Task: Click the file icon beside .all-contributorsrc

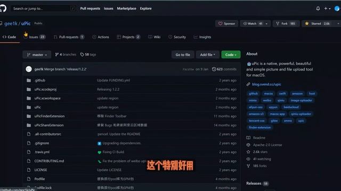Action: [29, 134]
